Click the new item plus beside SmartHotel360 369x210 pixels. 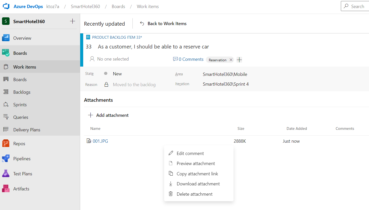pos(72,21)
